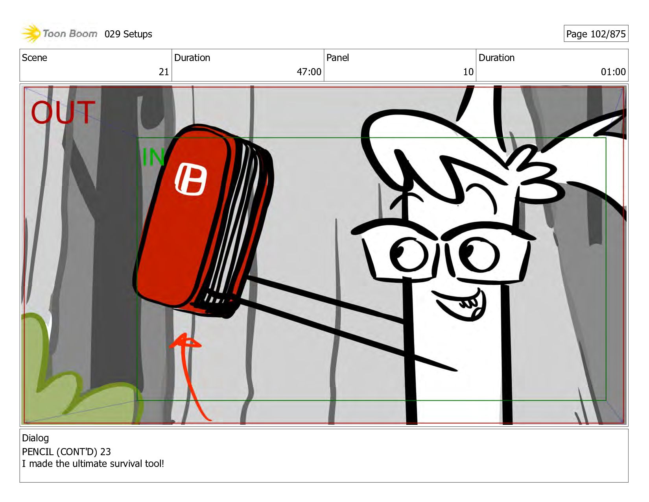
Task: Click the storyboard panel thumbnail image
Action: (x=324, y=255)
